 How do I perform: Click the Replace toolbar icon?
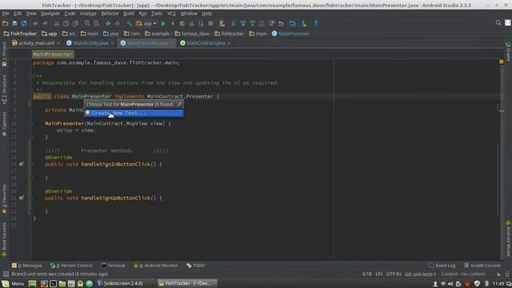(x=96, y=23)
